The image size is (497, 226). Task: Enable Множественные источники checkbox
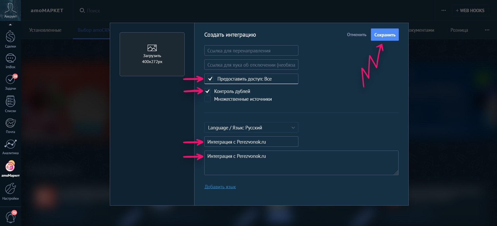[207, 99]
